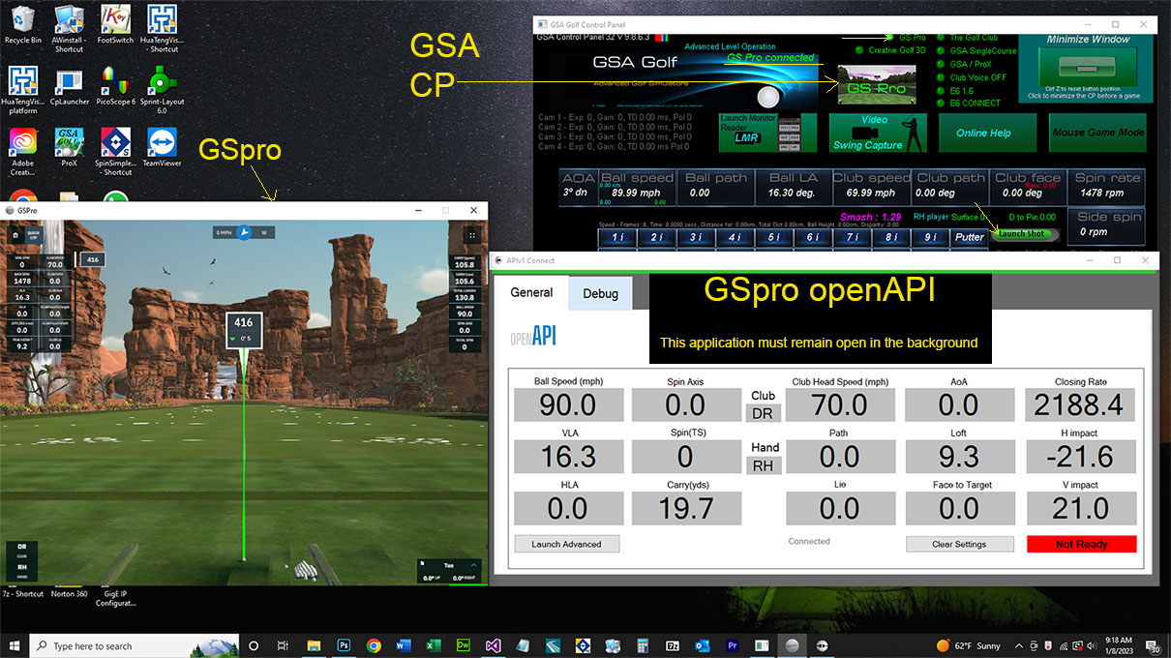Click the red Not Ready button
The height and width of the screenshot is (658, 1171).
point(1082,544)
